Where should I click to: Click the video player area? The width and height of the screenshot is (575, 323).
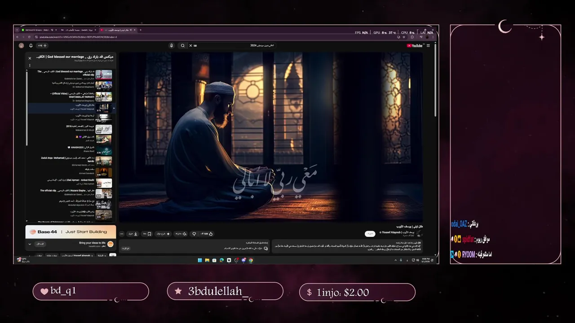[270, 137]
